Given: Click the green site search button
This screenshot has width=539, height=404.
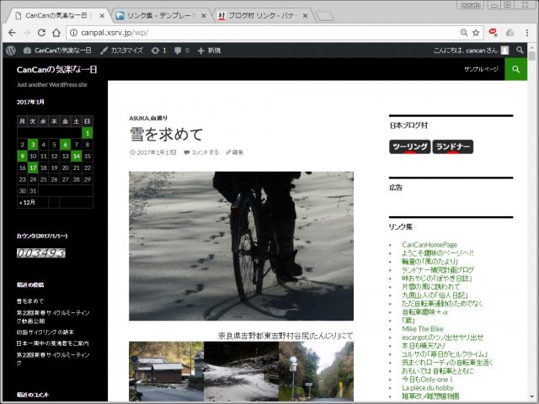Looking at the screenshot, I should 515,69.
